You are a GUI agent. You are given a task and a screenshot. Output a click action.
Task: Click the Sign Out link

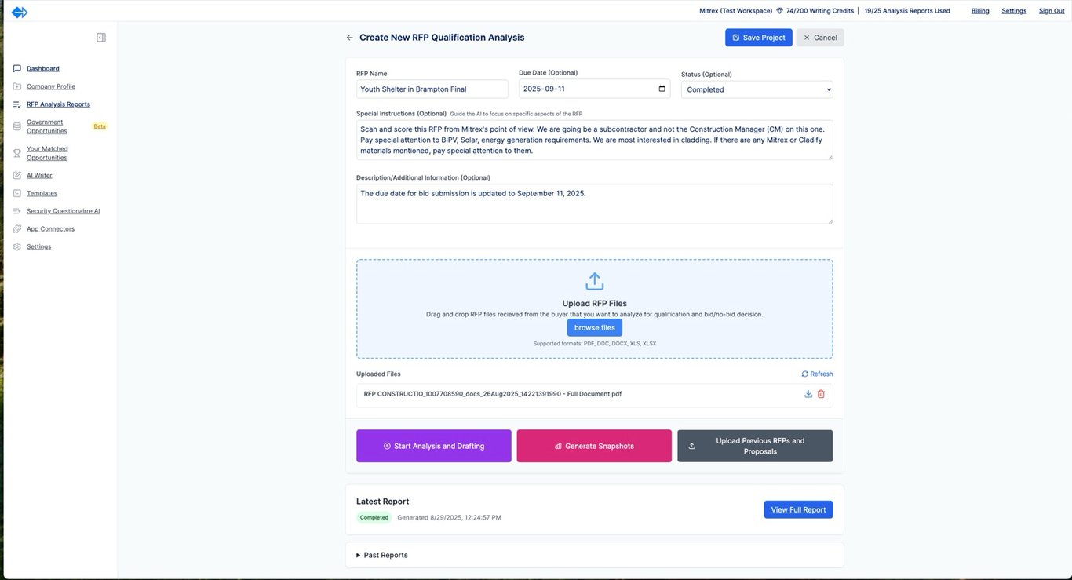pyautogui.click(x=1052, y=11)
